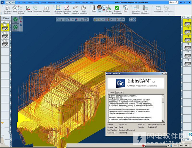Screen dimensions: 192x148
Task: Open Solid Modeling palette
Action: (84, 10)
